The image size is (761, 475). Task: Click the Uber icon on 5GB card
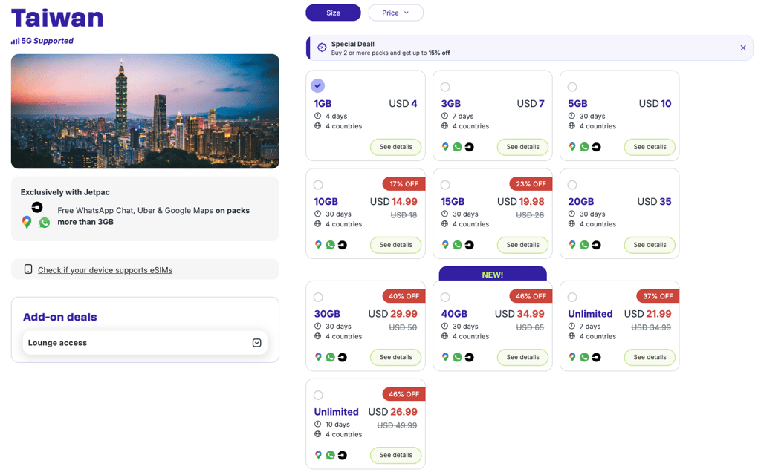tap(597, 147)
